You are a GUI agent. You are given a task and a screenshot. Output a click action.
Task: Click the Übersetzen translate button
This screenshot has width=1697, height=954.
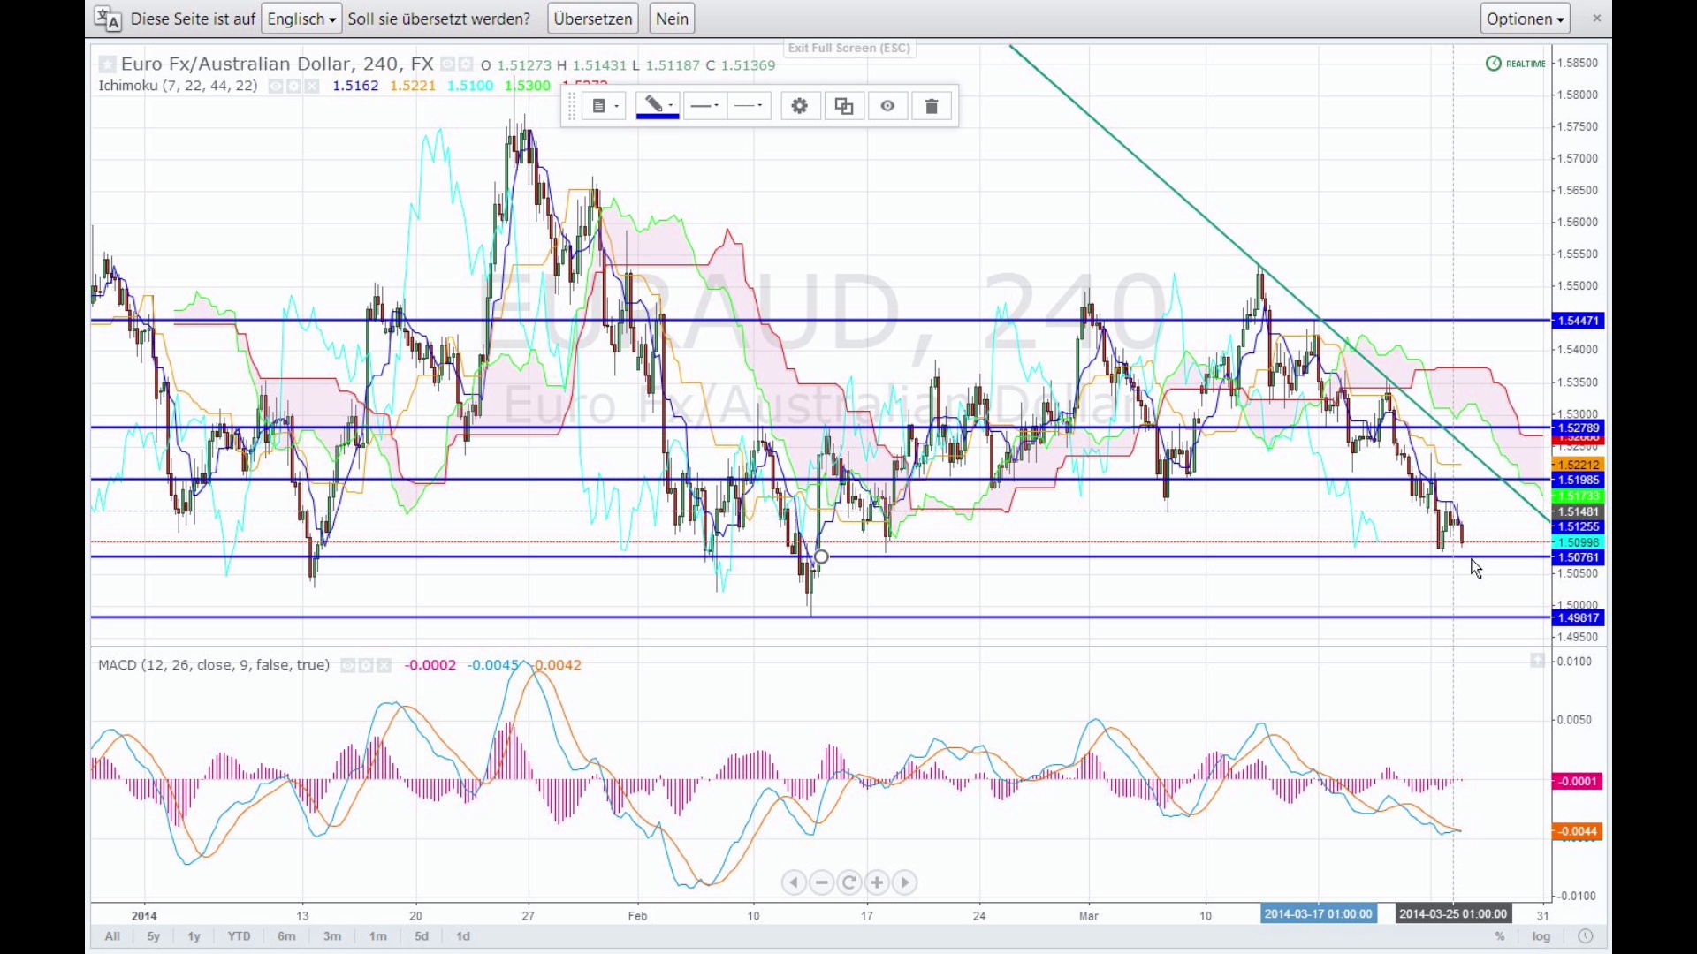593,19
